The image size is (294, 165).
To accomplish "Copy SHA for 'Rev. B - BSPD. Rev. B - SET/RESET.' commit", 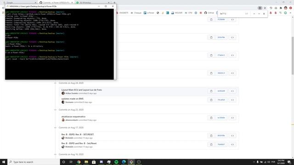I will 211,136.
